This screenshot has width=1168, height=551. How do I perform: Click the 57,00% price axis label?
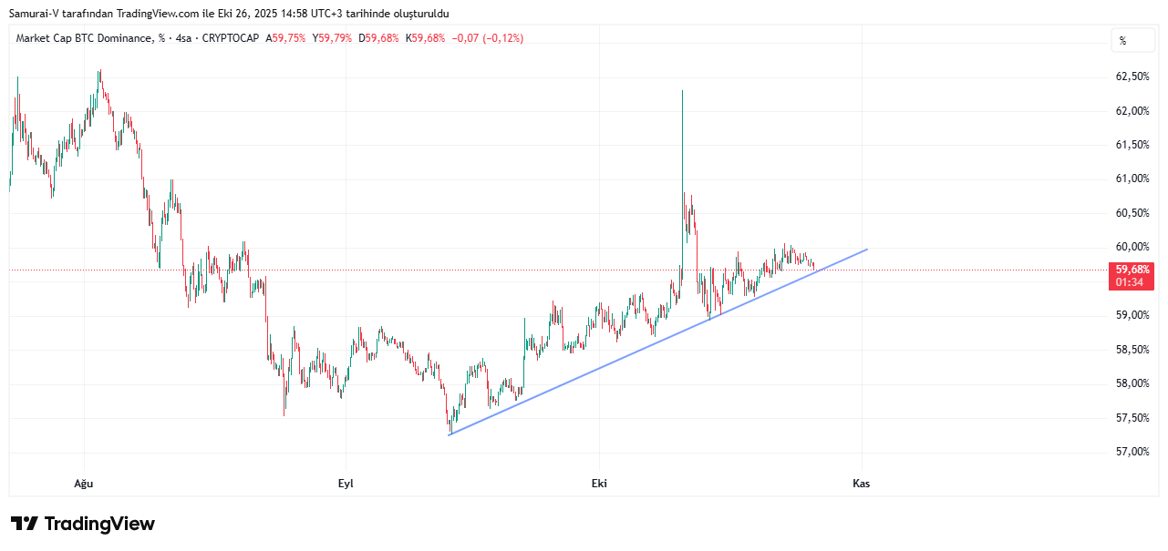(1132, 452)
